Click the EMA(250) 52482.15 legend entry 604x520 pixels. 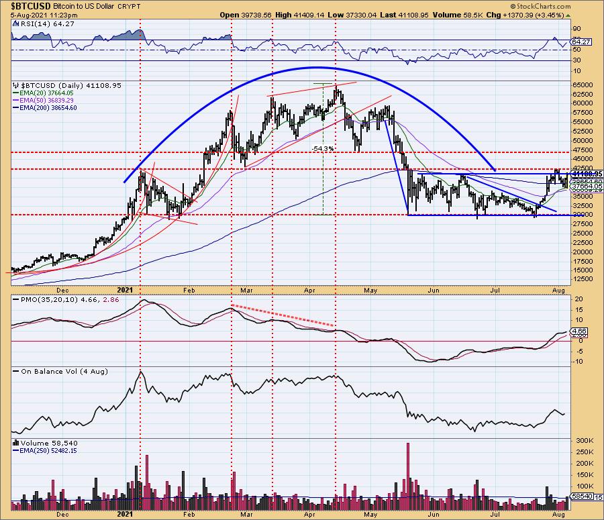tap(45, 451)
